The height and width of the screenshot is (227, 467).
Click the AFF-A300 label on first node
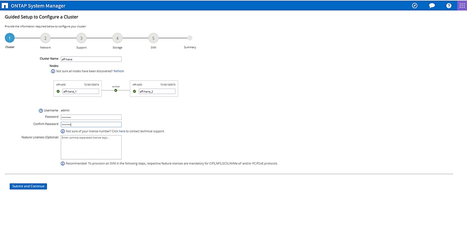(61, 85)
